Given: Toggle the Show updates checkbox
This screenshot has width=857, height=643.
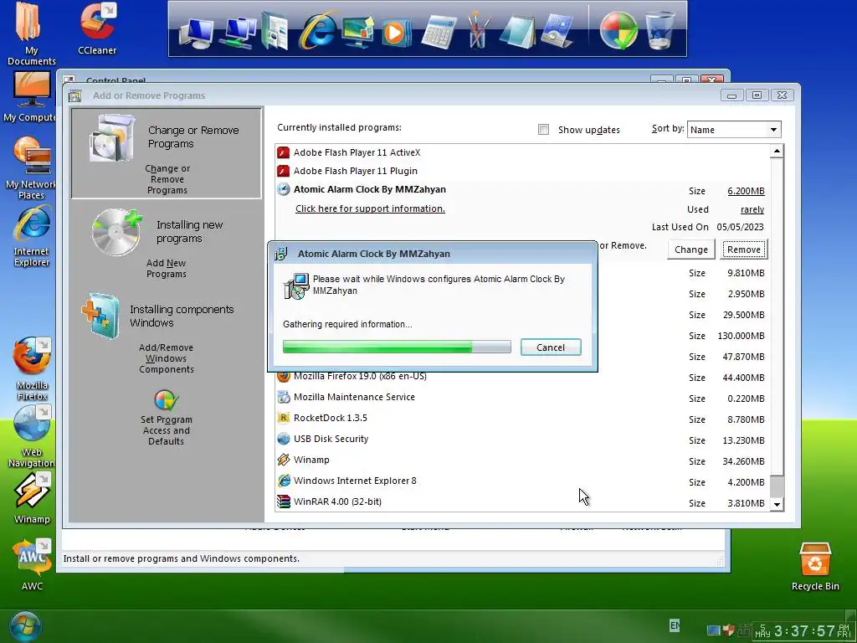Looking at the screenshot, I should pos(543,130).
